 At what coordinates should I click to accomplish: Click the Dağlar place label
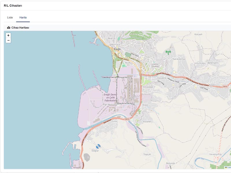[x=95, y=151]
